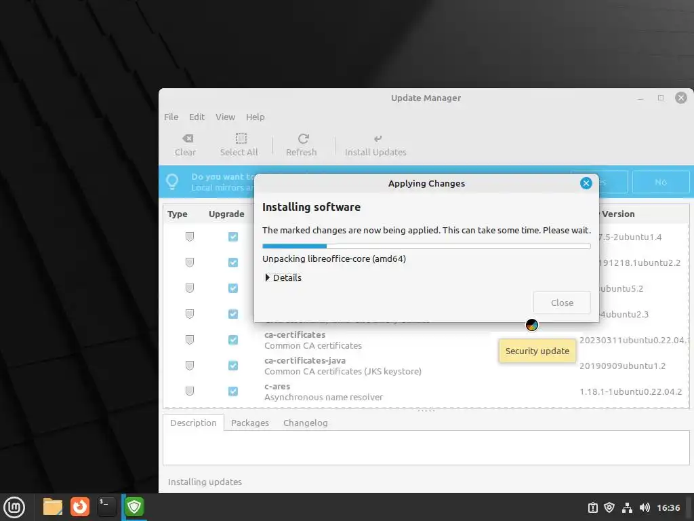Click the volume speaker tray icon
Screen dimensions: 694x521
coord(645,507)
